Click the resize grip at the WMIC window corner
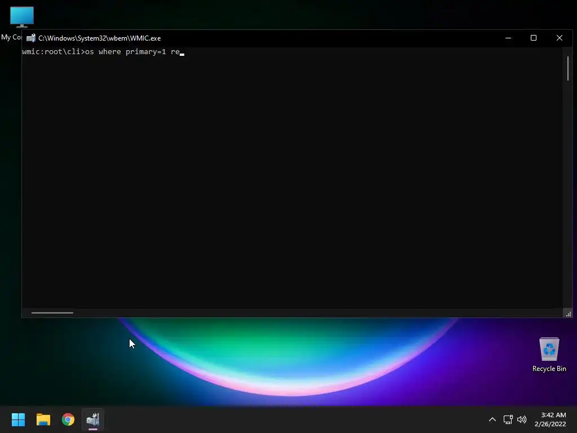 [568, 313]
